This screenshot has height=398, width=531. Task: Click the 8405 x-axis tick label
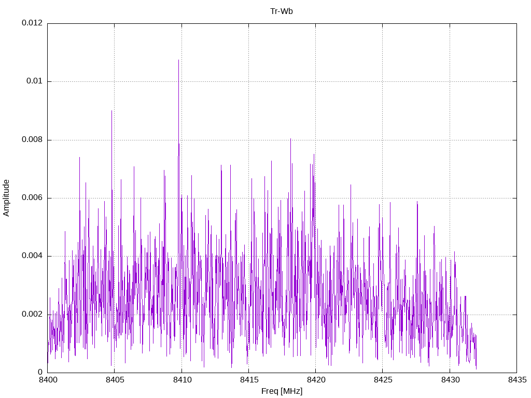point(115,380)
